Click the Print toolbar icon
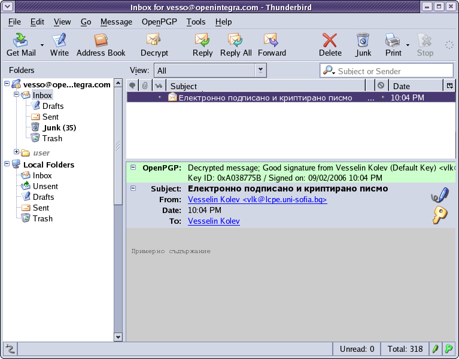Image resolution: width=459 pixels, height=359 pixels. coord(393,45)
